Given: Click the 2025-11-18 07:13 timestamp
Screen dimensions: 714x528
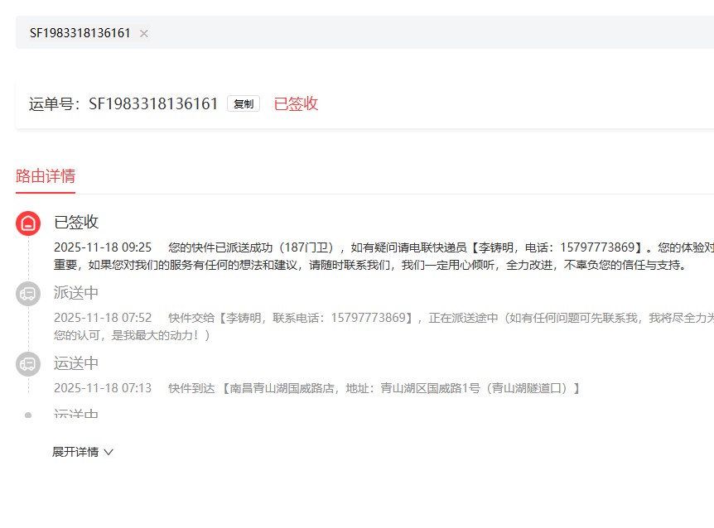Looking at the screenshot, I should pos(103,388).
